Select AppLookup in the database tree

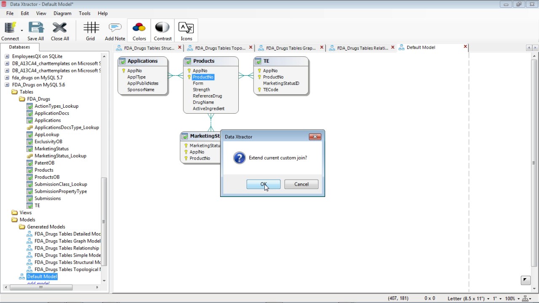(47, 135)
